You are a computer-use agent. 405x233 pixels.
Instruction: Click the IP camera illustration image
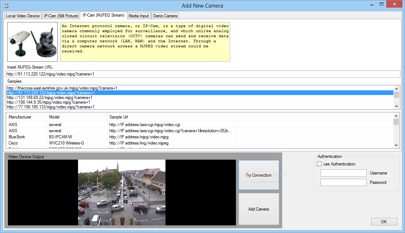(33, 42)
